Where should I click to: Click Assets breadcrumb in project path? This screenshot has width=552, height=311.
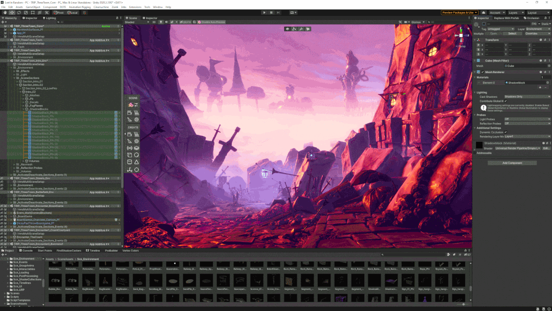pyautogui.click(x=50, y=259)
